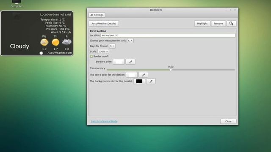Click the Transparency slider handle
This screenshot has height=152, width=271.
coord(171,70)
